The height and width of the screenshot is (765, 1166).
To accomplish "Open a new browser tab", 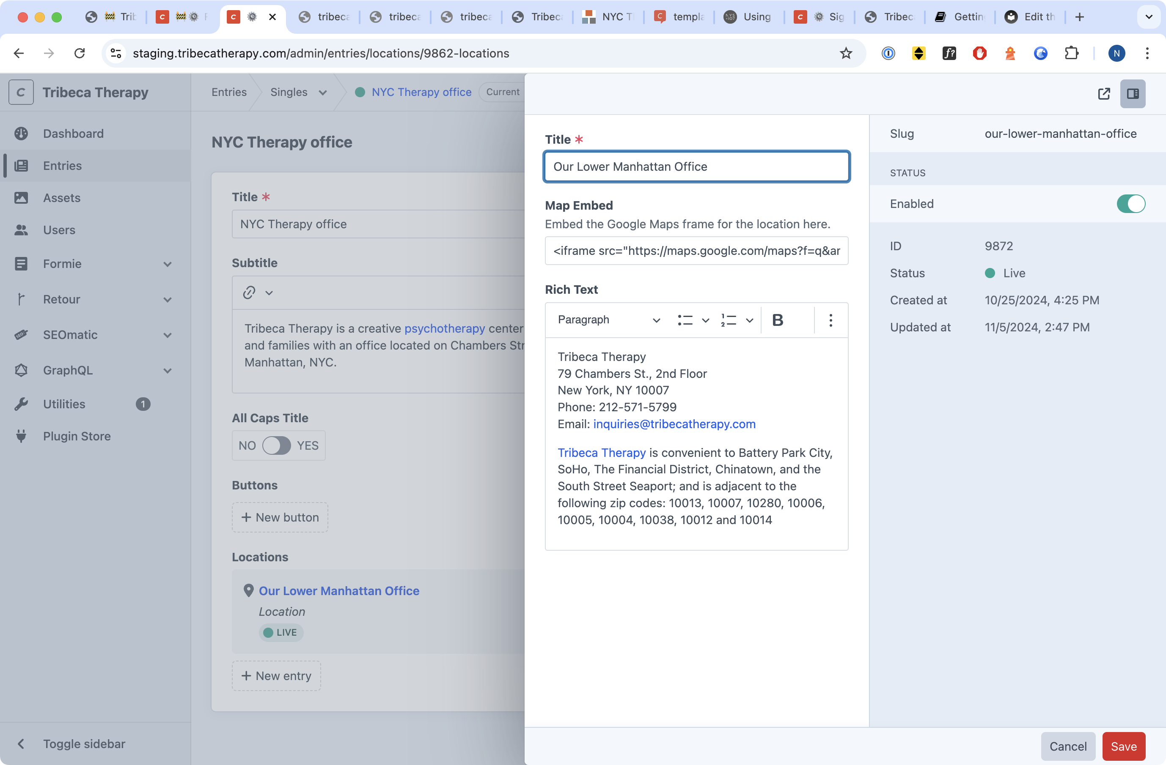I will click(1079, 17).
